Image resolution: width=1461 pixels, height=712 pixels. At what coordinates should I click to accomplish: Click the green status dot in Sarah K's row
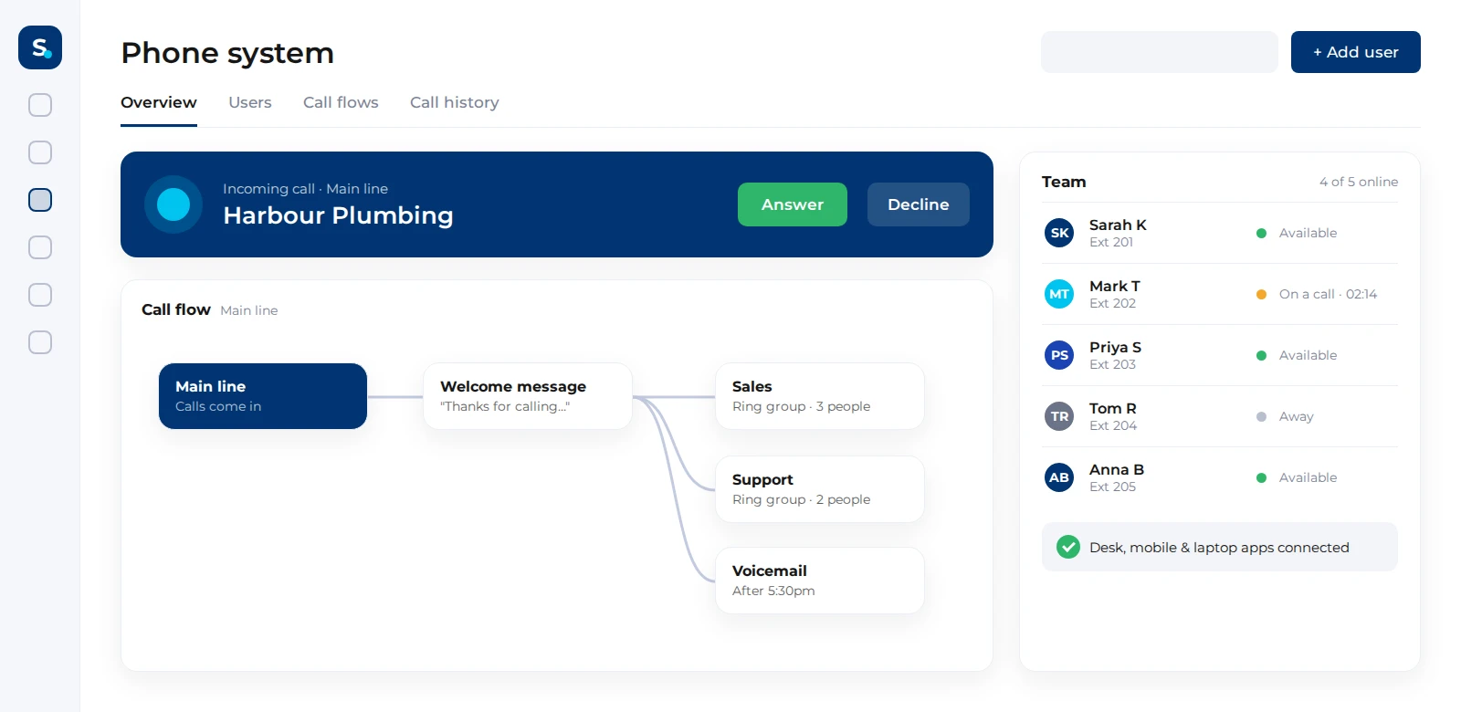1261,233
